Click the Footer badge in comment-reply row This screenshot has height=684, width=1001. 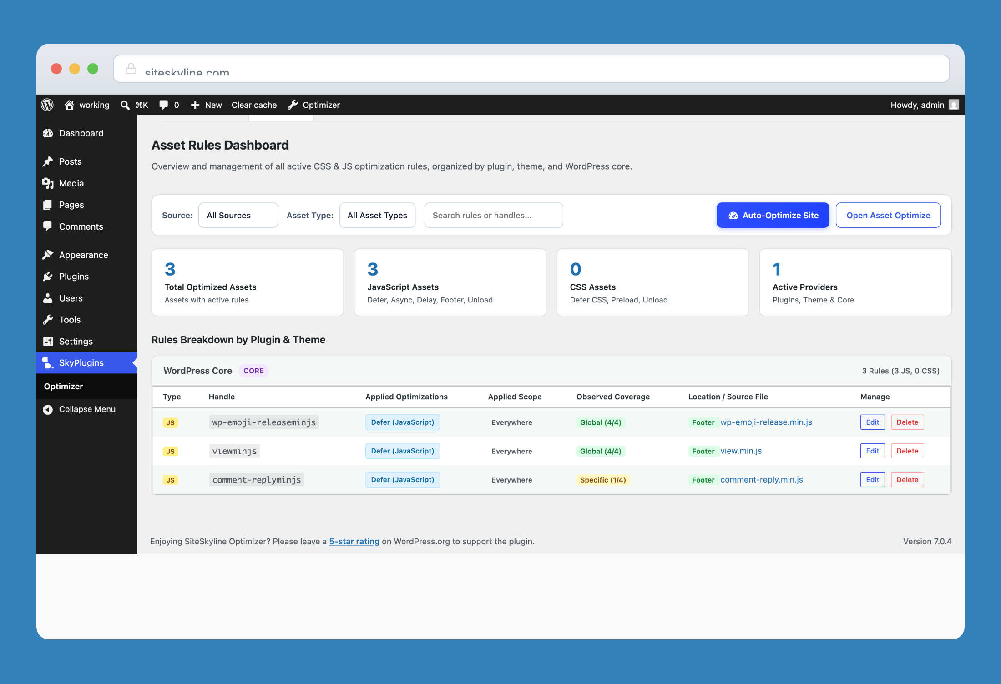coord(703,480)
